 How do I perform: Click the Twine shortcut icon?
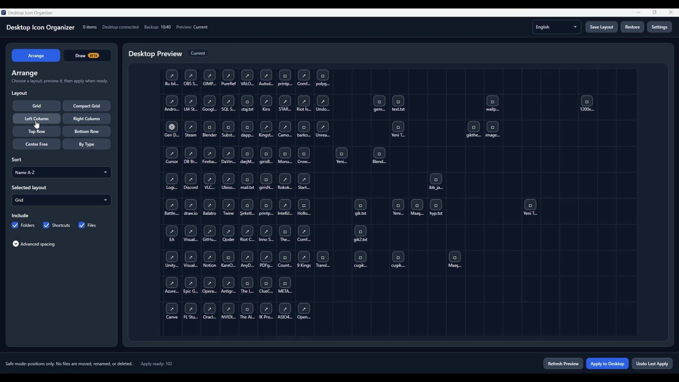click(228, 205)
